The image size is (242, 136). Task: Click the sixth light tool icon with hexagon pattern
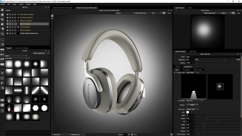tap(2, 34)
